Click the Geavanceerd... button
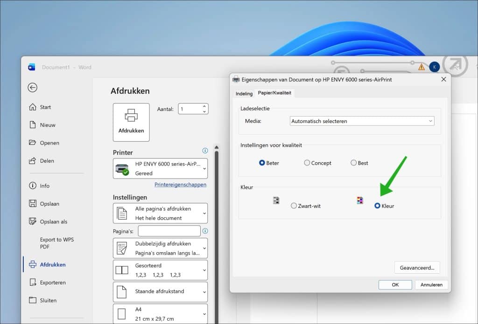 (417, 268)
